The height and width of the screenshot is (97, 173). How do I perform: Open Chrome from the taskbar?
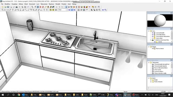19,95
